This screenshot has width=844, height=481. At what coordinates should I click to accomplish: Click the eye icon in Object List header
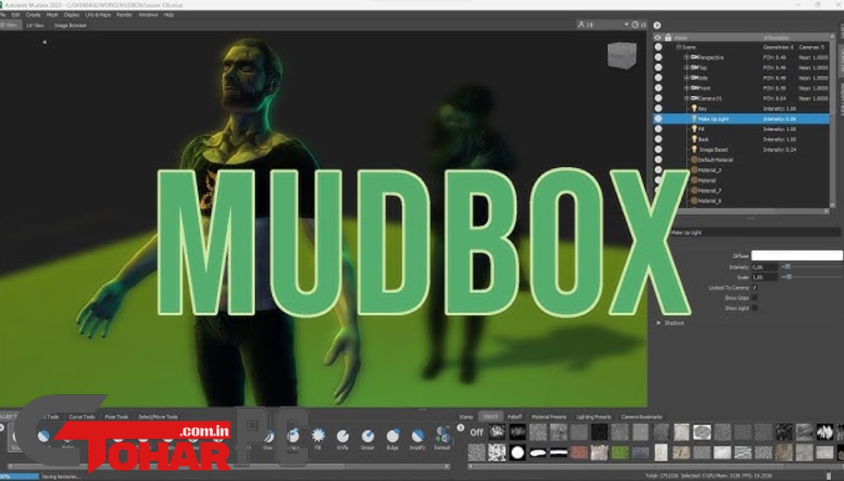click(x=657, y=38)
